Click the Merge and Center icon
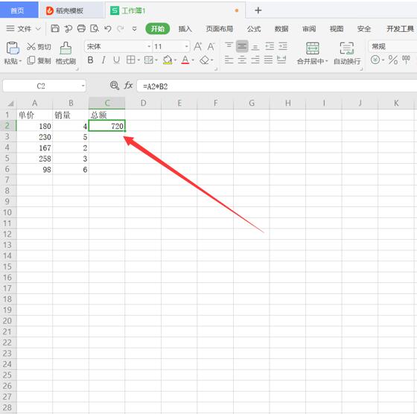The height and width of the screenshot is (414, 417). click(x=313, y=48)
